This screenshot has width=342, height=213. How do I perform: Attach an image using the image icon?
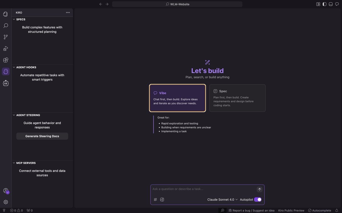coord(162,200)
